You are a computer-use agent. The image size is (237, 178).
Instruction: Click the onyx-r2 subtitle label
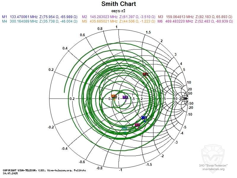(x=118, y=10)
